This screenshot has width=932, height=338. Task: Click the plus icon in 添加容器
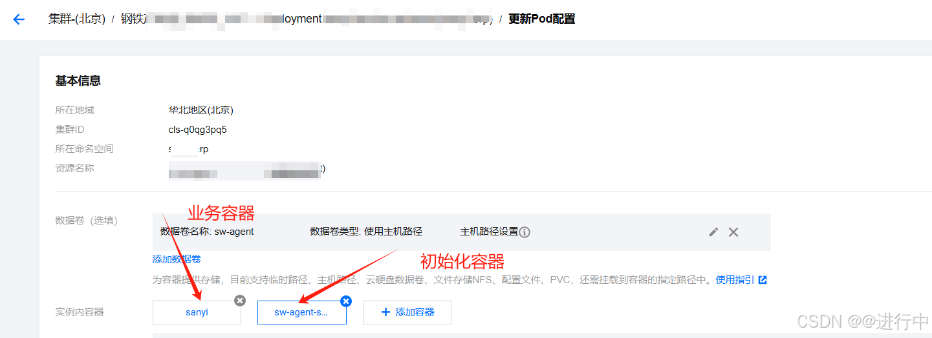click(386, 312)
